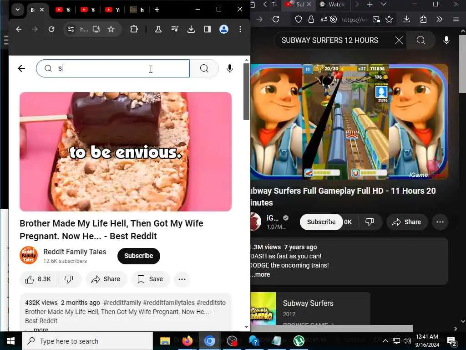Reload the Chrome page
Viewport: 466px width, 350px height.
pos(51,29)
